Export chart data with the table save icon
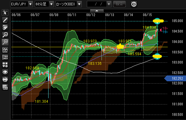Image resolution: width=186 pixels, height=120 pixels. tap(5, 87)
